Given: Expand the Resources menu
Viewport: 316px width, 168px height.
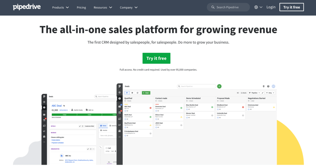Looking at the screenshot, I should pyautogui.click(x=103, y=7).
